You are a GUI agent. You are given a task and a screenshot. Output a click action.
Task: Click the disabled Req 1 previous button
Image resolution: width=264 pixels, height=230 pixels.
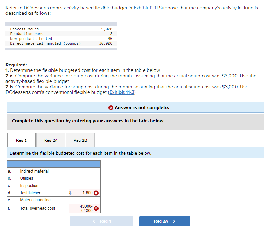point(102,221)
